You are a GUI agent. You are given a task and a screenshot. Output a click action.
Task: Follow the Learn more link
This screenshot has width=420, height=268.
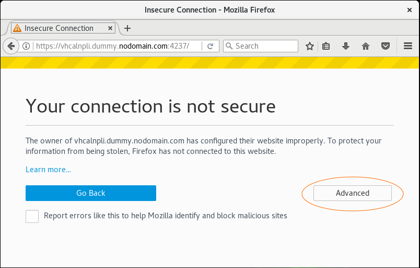coord(48,170)
